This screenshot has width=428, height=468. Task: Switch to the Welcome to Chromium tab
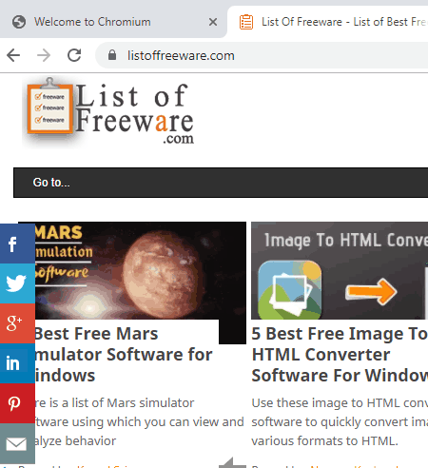point(112,22)
